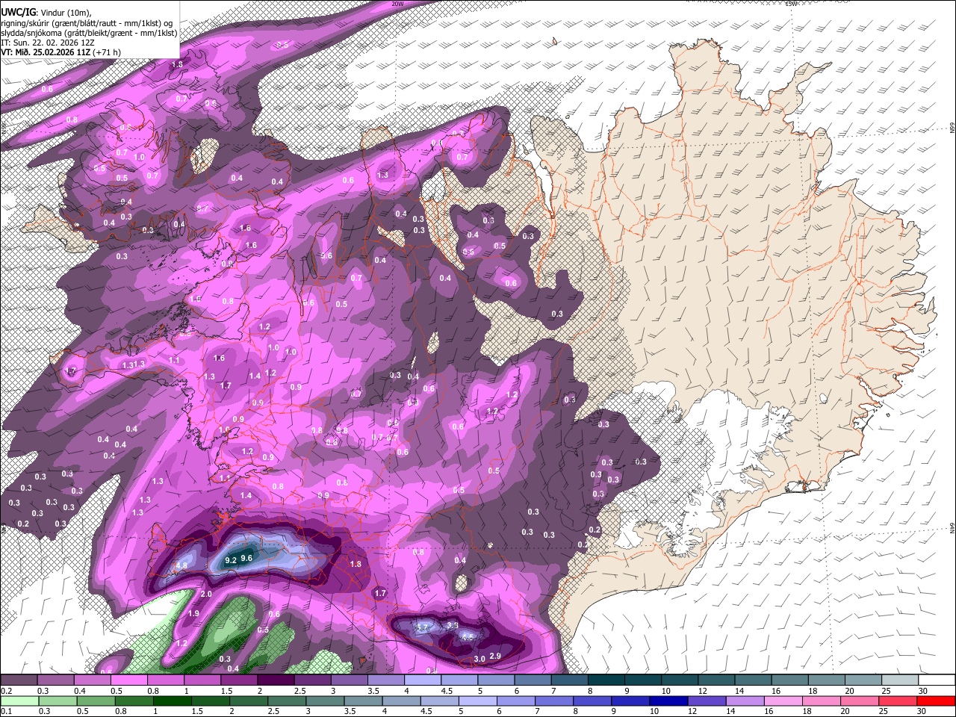Select the upper legend swatch above 14

(754, 680)
